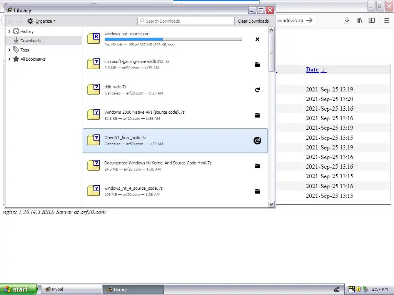Click the downloads list scroll up arrow
This screenshot has height=295, width=394.
271,30
